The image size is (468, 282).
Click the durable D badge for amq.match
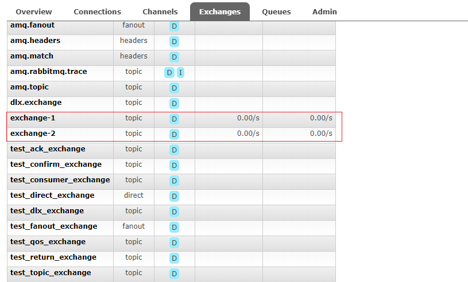(175, 57)
